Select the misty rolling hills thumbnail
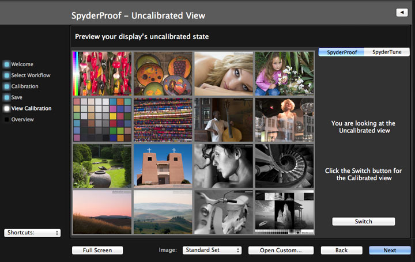Image resolution: width=415 pixels, height=262 pixels. [x=163, y=212]
